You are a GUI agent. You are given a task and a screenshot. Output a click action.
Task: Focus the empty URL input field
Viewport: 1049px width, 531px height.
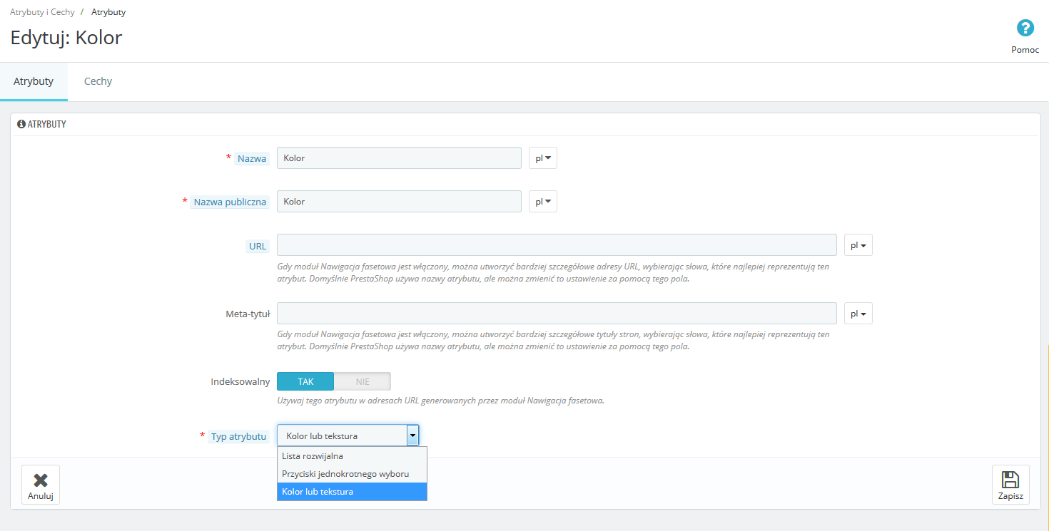tap(557, 245)
